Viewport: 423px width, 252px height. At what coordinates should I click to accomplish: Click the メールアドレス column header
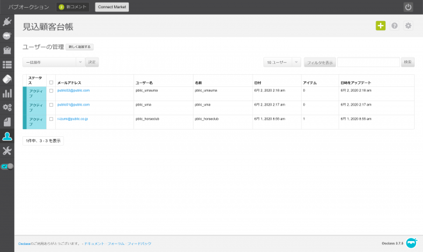coord(69,83)
